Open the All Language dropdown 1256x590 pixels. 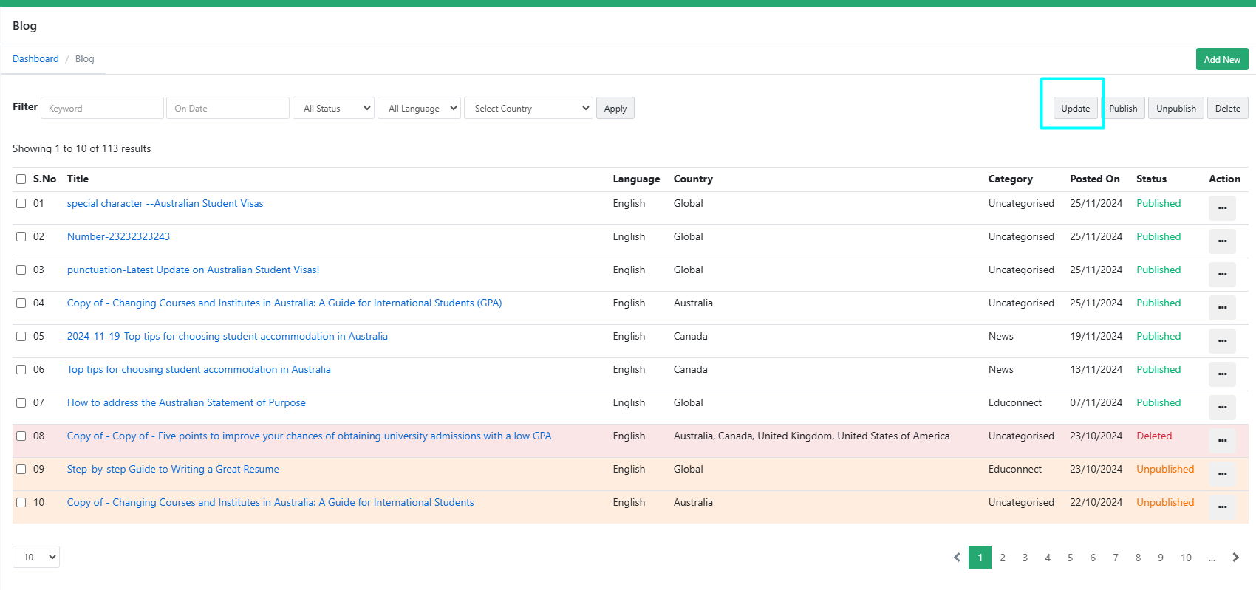pos(419,109)
